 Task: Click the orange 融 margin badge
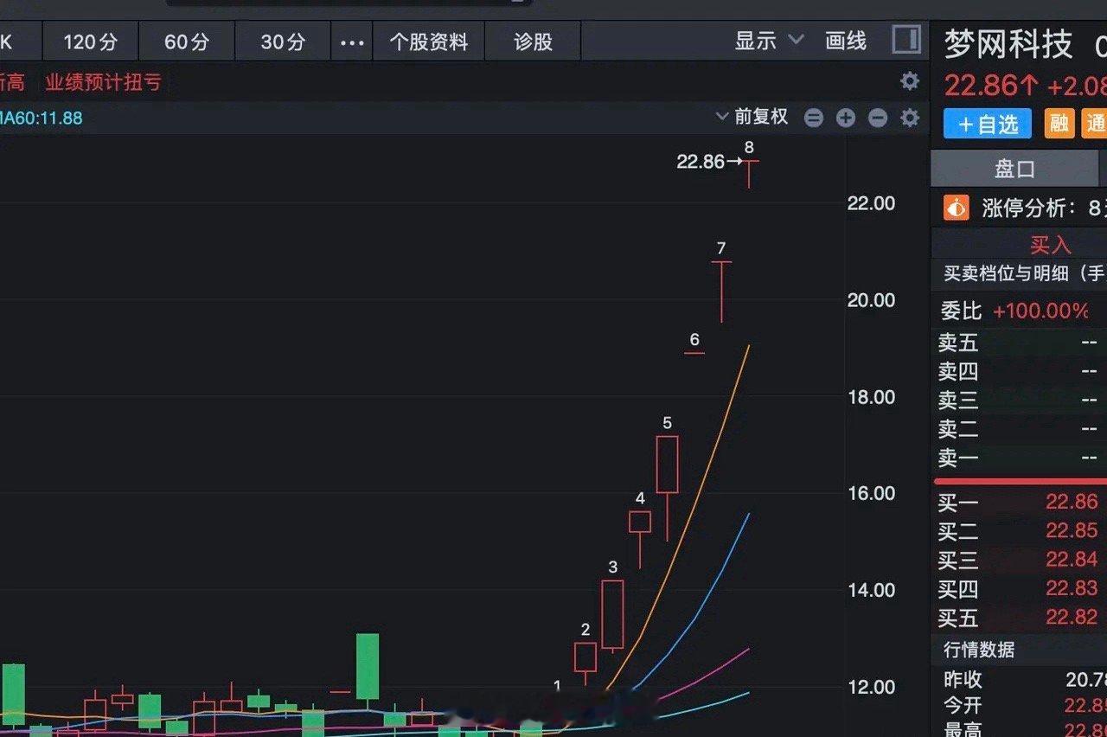(x=1059, y=123)
